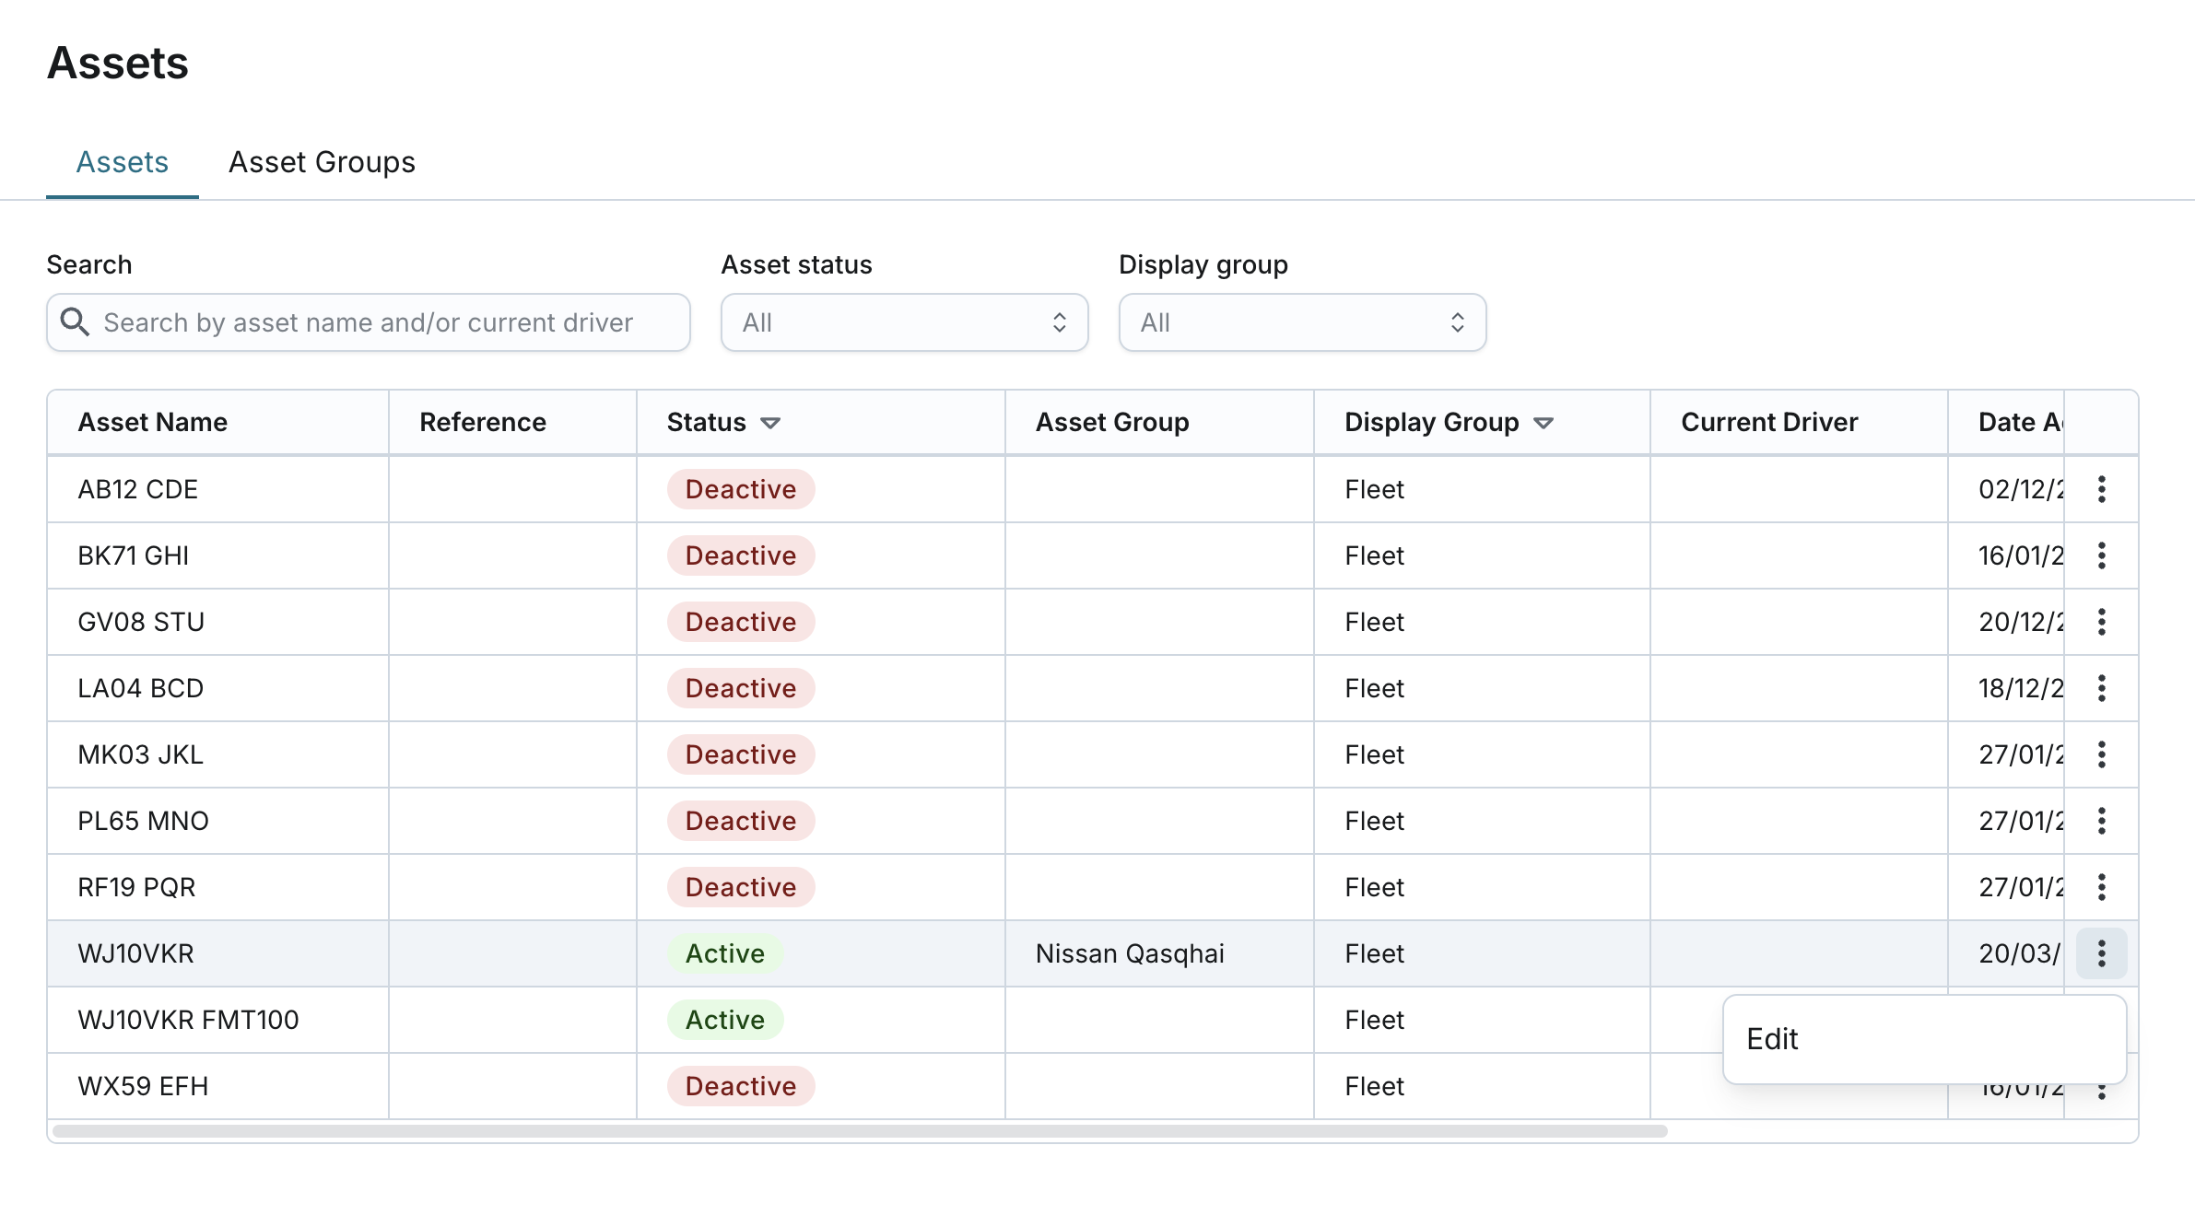Screen dimensions: 2195x1227
Task: Open kebab menu for BK71 GHI row
Action: [2101, 555]
